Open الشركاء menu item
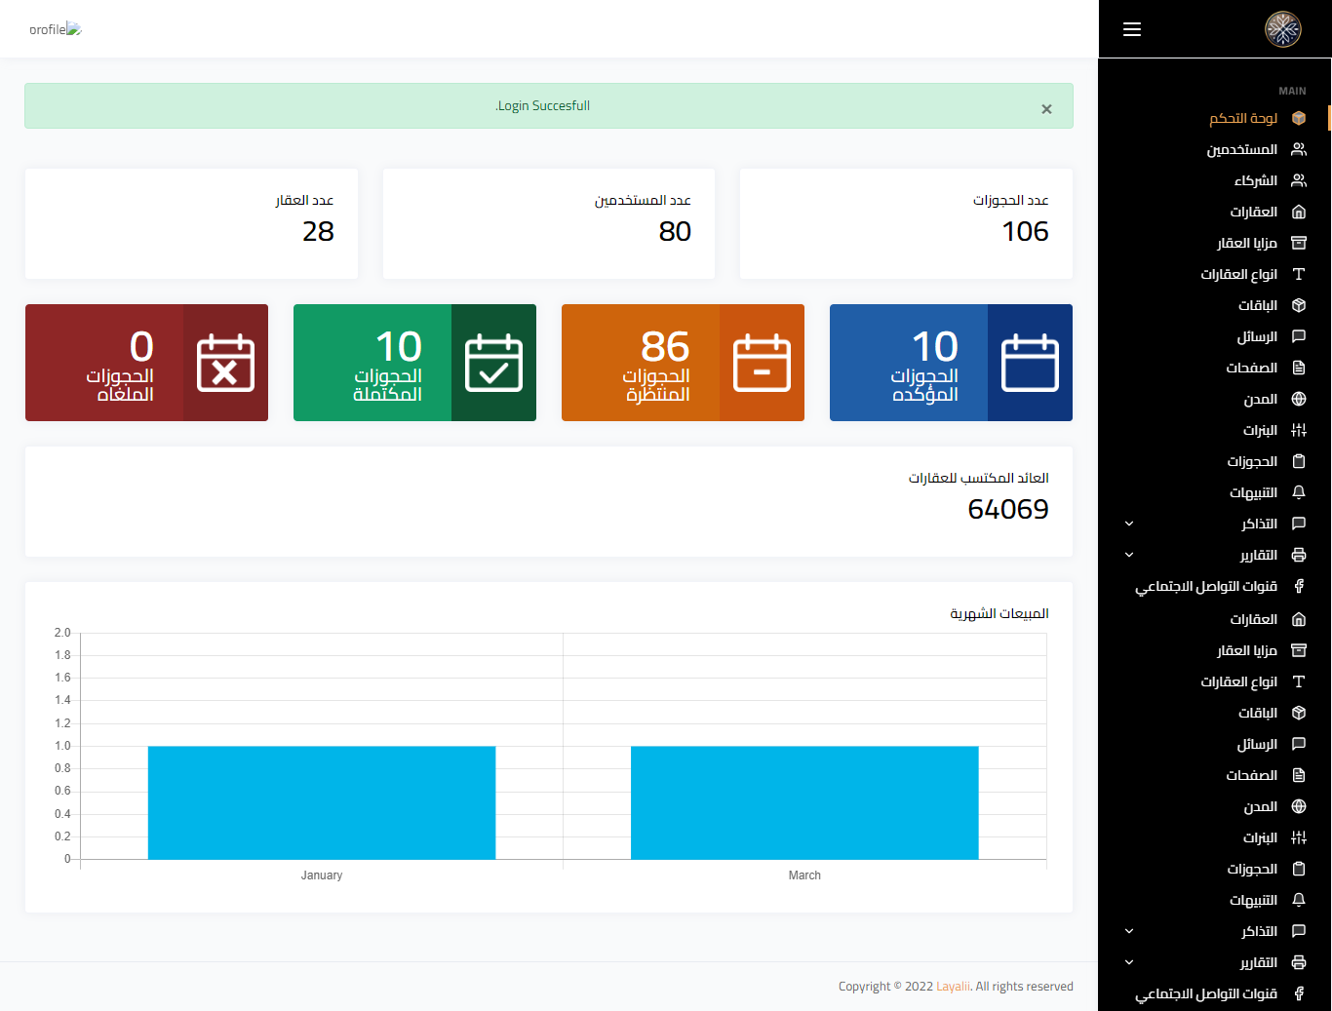The image size is (1332, 1011). pyautogui.click(x=1256, y=180)
